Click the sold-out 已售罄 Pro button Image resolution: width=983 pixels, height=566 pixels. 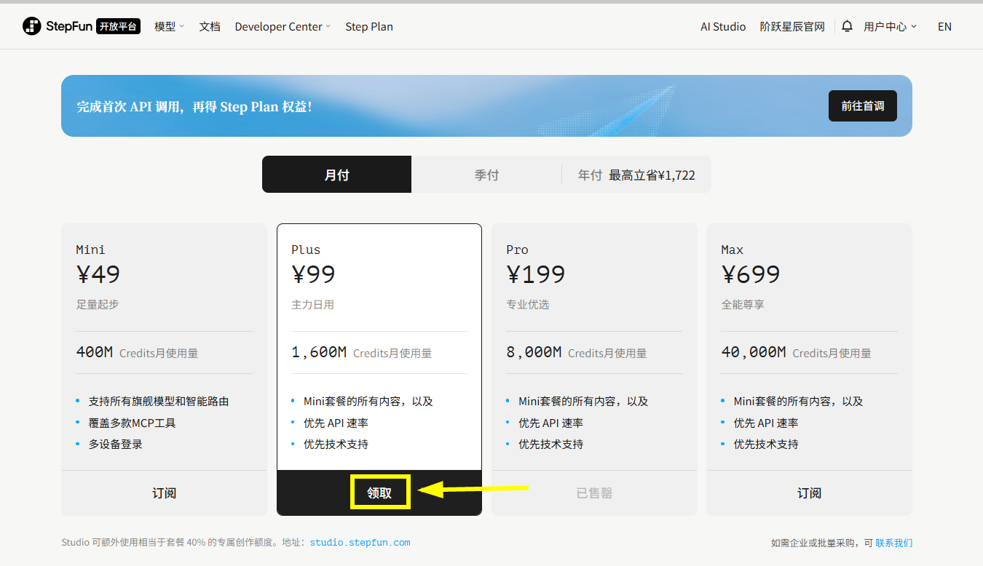tap(594, 493)
